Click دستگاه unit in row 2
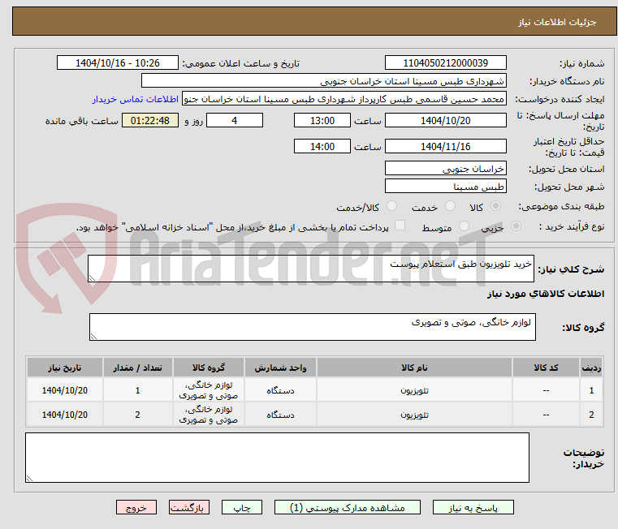The height and width of the screenshot is (529, 618). click(x=280, y=415)
